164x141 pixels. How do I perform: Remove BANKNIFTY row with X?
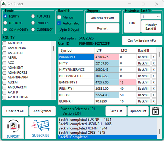154,57
